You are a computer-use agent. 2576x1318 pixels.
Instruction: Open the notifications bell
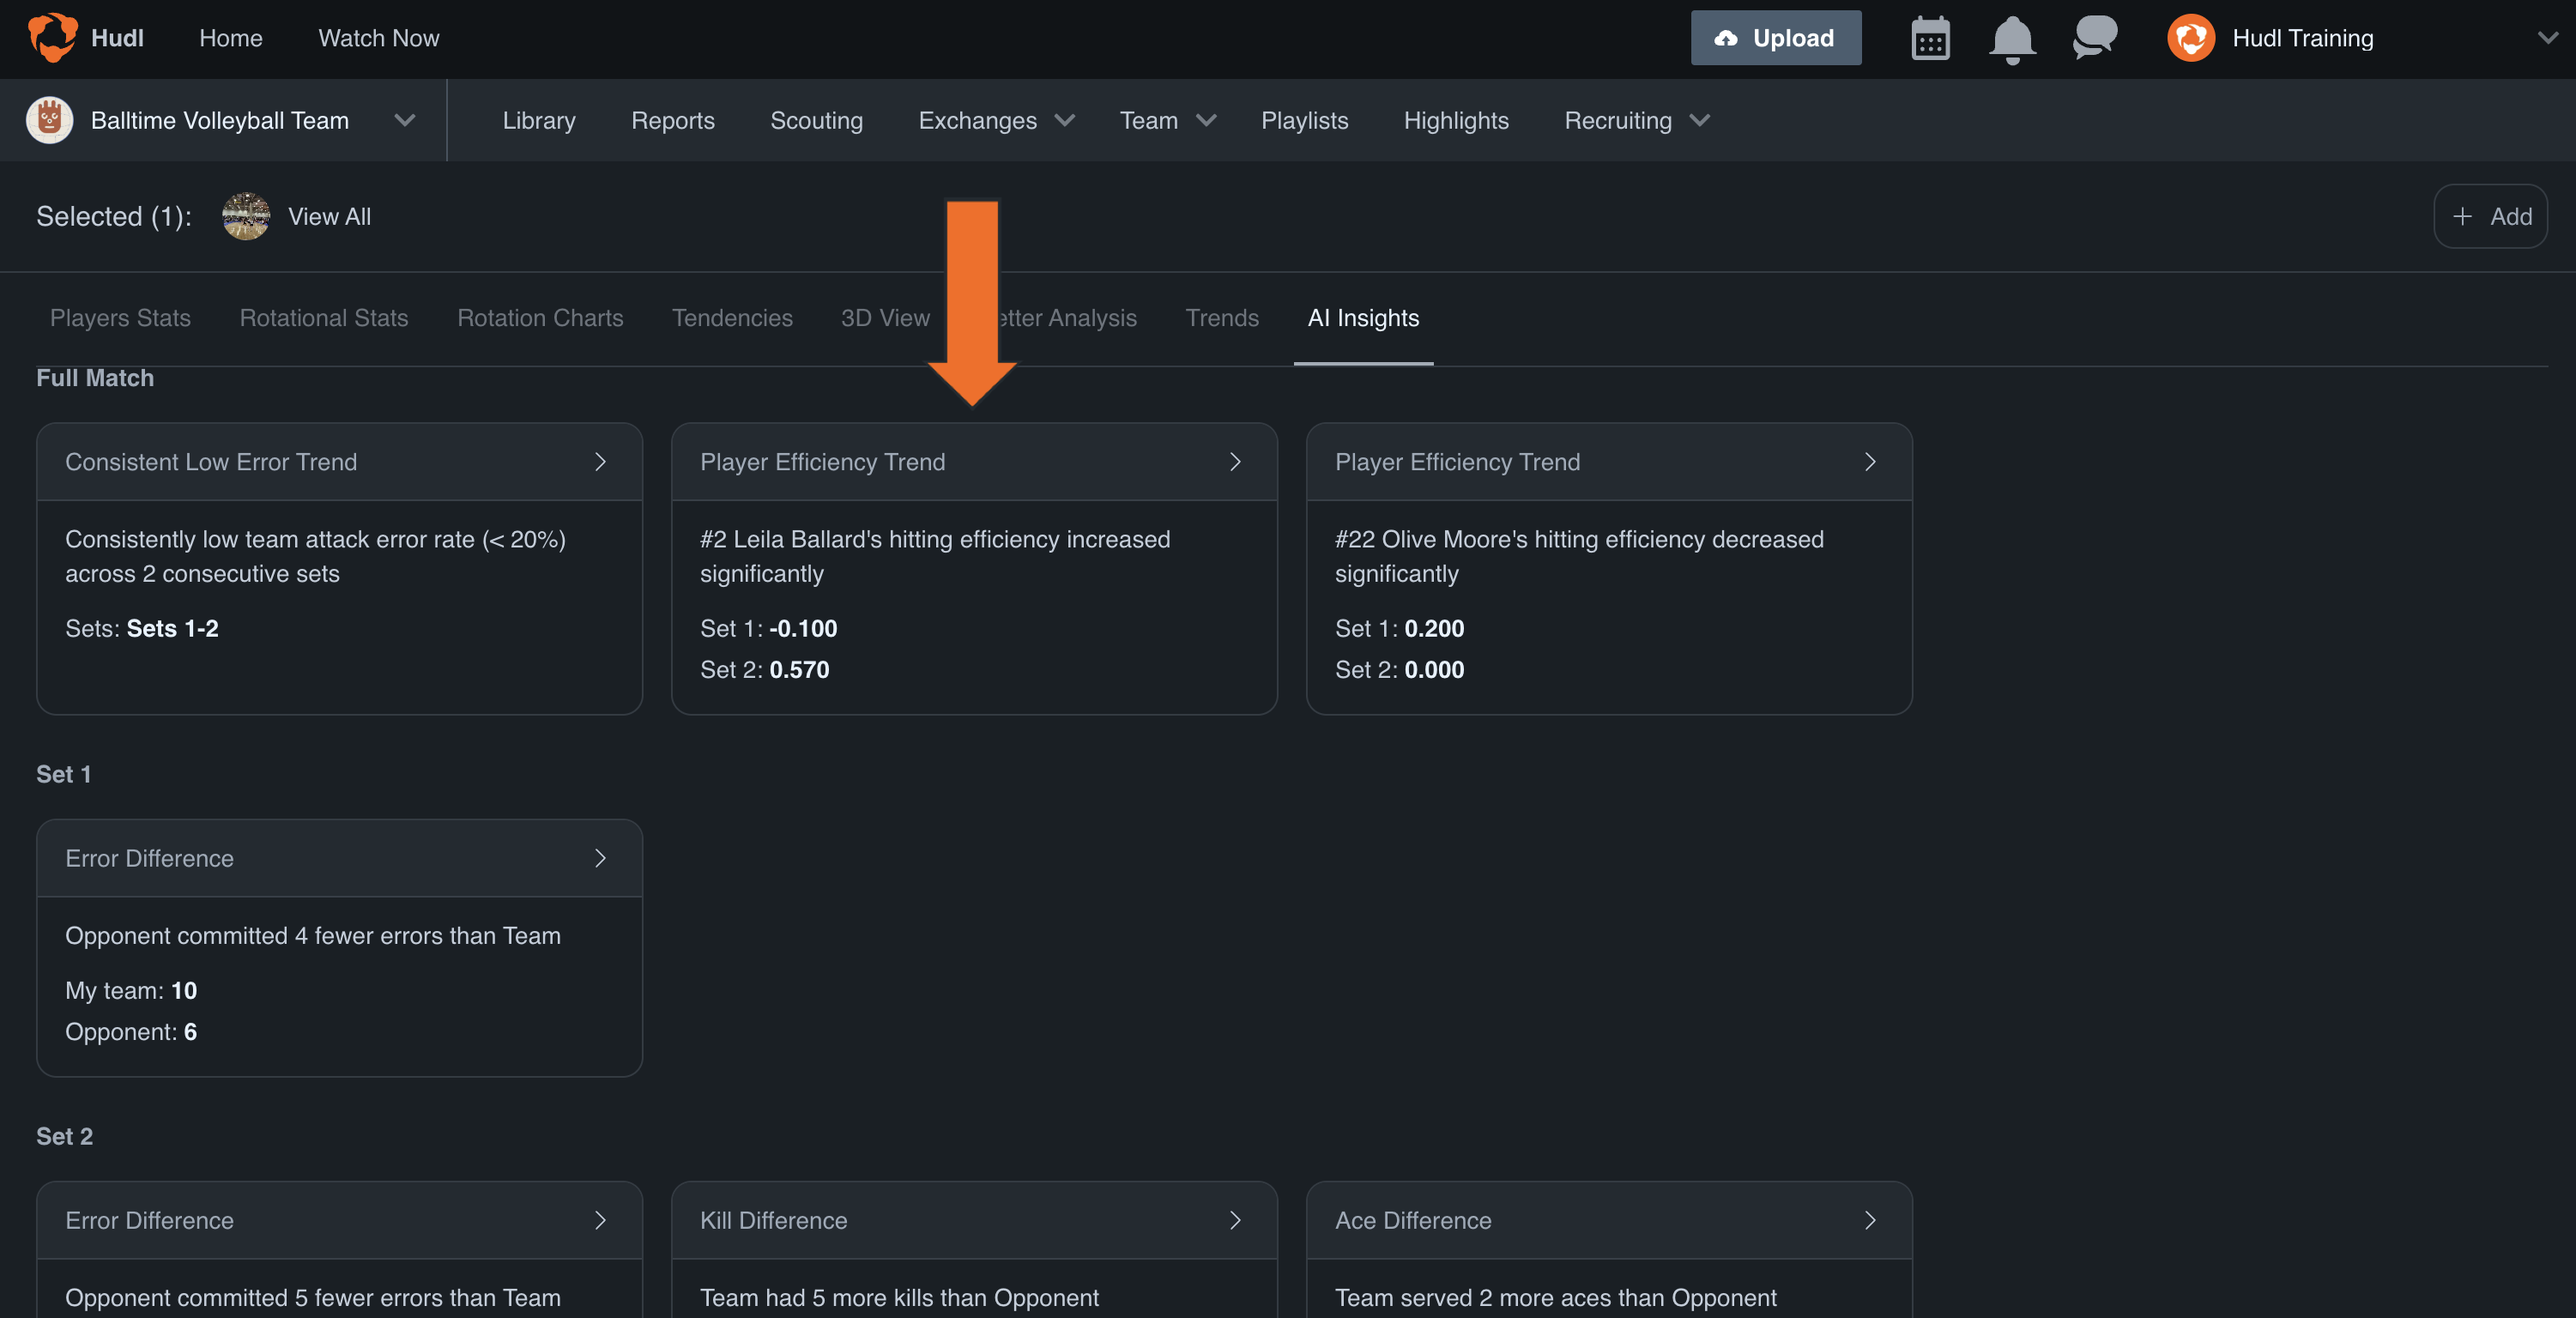point(2012,40)
